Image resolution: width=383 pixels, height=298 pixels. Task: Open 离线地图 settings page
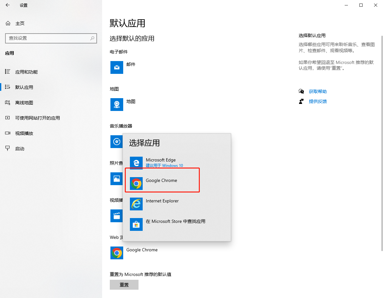point(24,103)
